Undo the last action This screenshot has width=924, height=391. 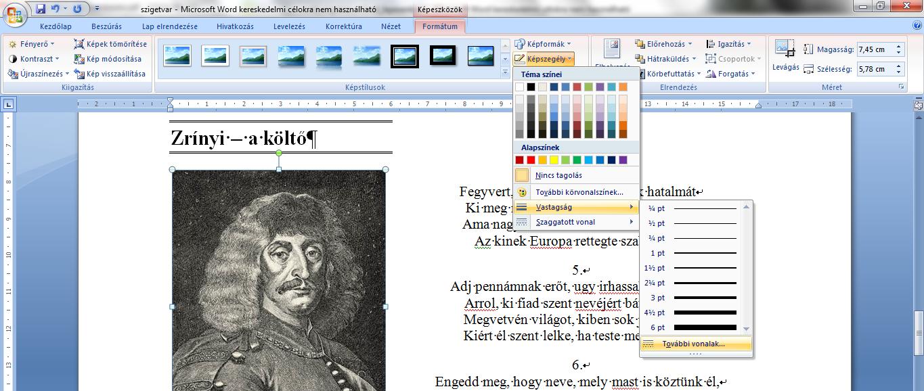56,9
